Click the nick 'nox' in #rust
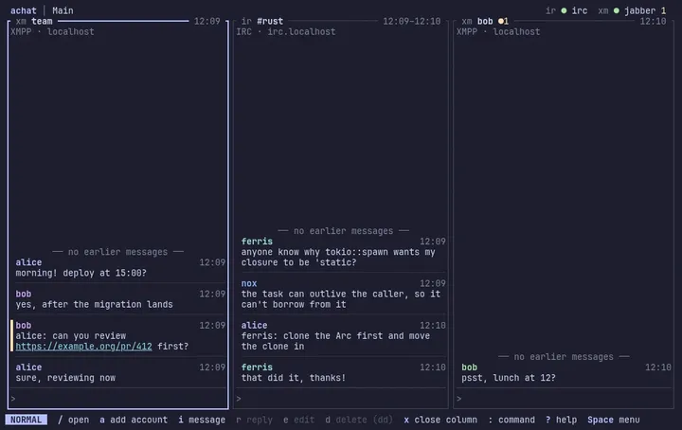Screen dimensions: 682x430 [249, 283]
